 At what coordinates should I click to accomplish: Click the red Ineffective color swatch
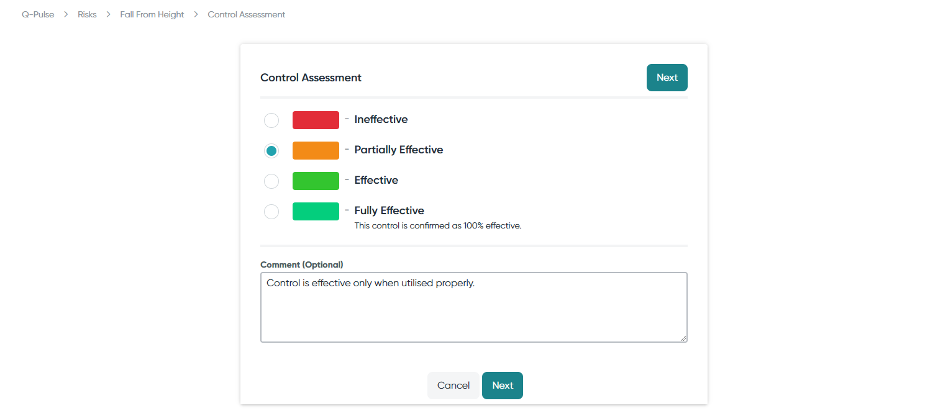pyautogui.click(x=316, y=120)
